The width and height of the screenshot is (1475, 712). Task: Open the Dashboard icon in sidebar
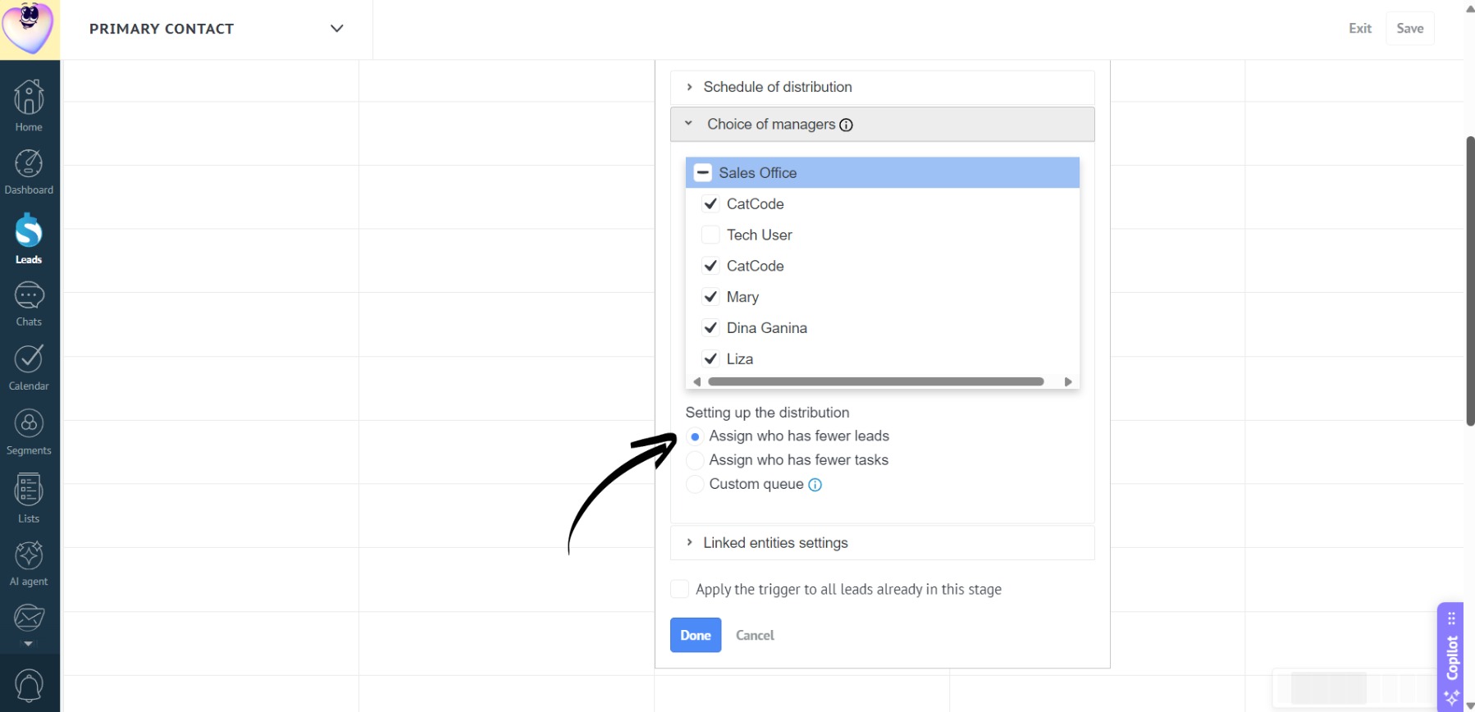[29, 172]
